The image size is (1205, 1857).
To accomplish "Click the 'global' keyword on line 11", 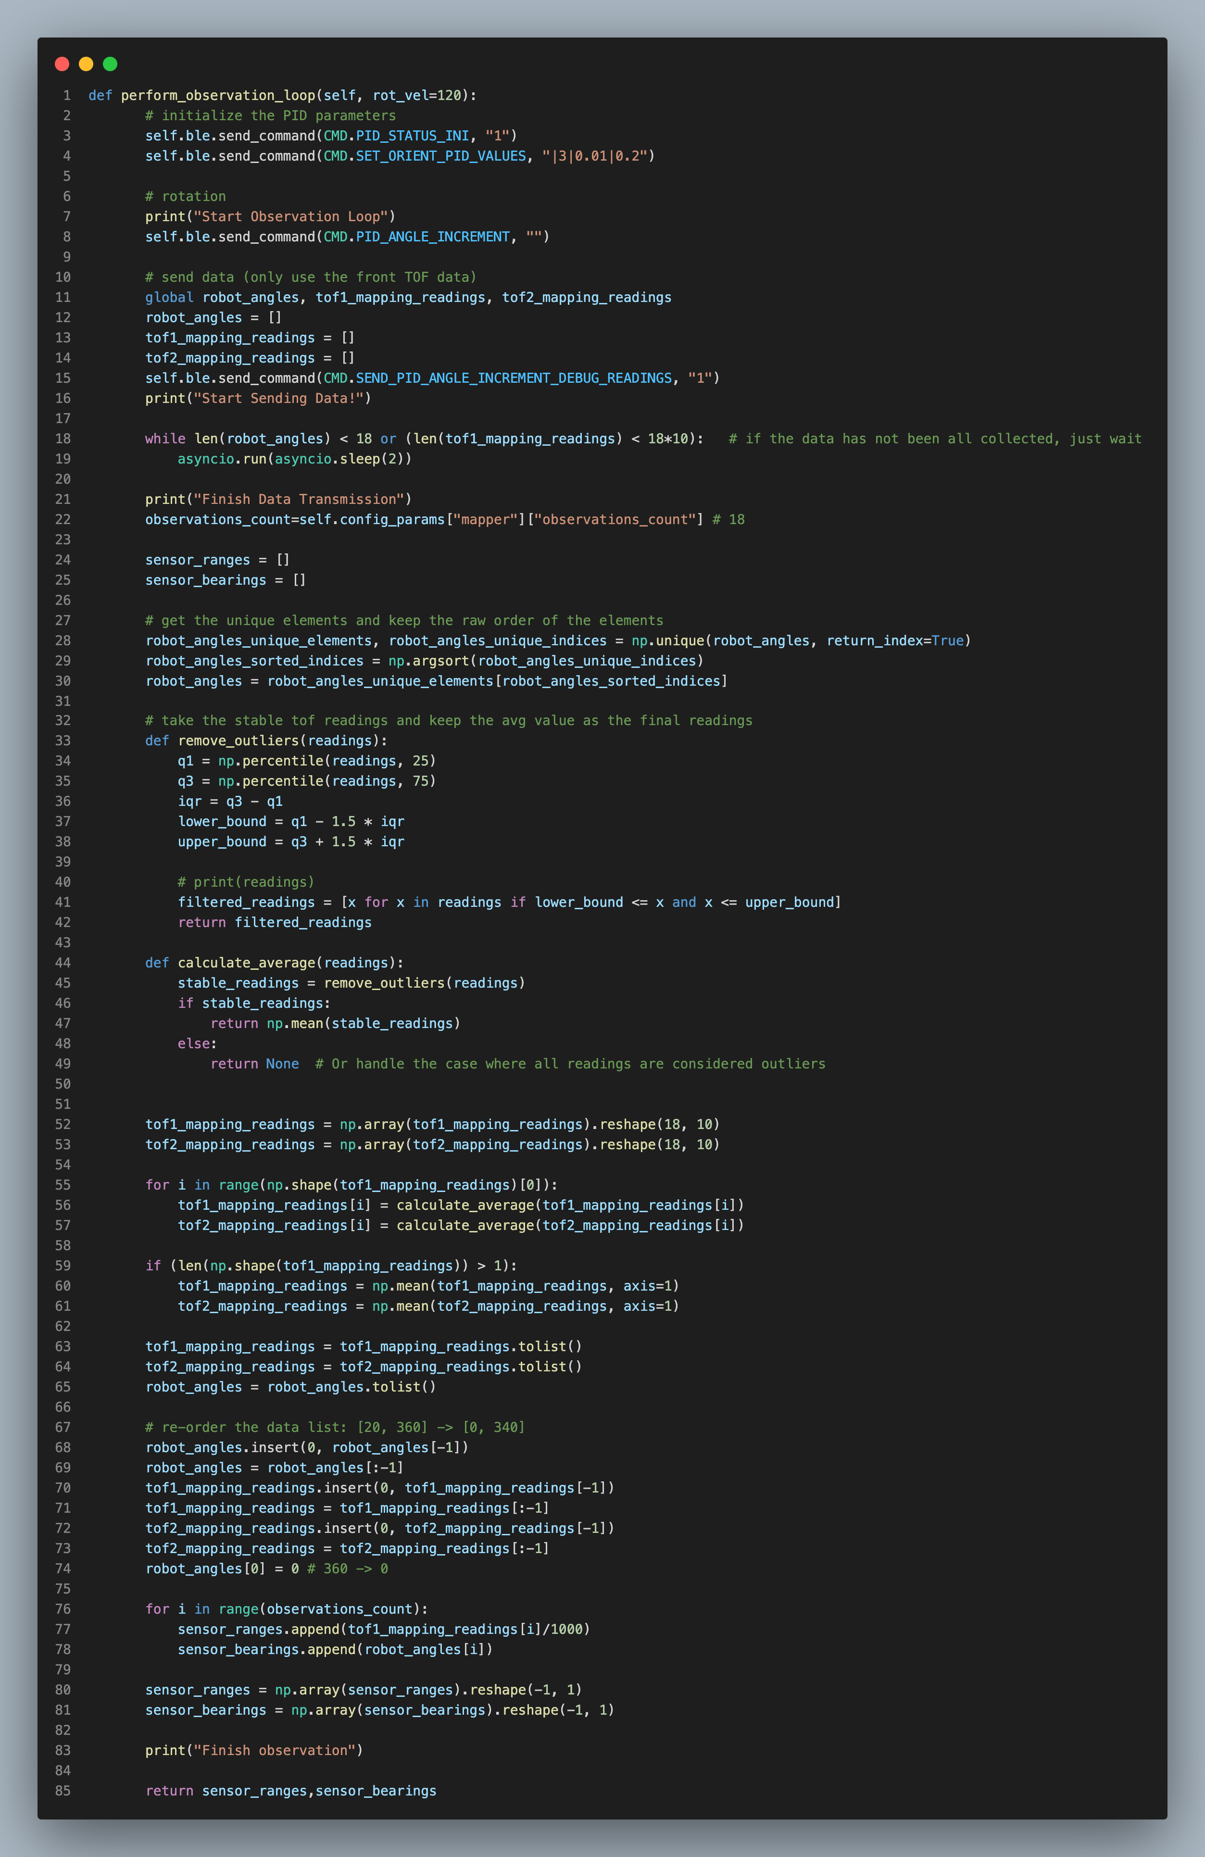I will coord(169,297).
